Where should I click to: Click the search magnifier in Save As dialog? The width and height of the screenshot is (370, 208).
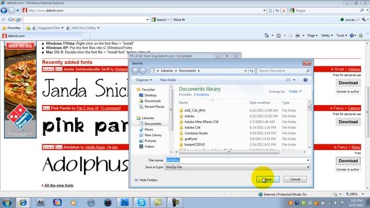click(x=308, y=70)
